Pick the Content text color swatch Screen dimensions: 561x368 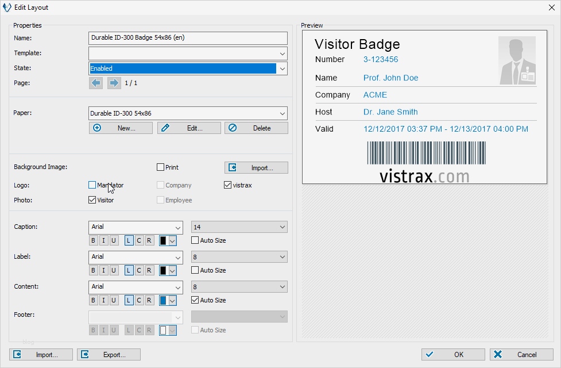(168, 300)
